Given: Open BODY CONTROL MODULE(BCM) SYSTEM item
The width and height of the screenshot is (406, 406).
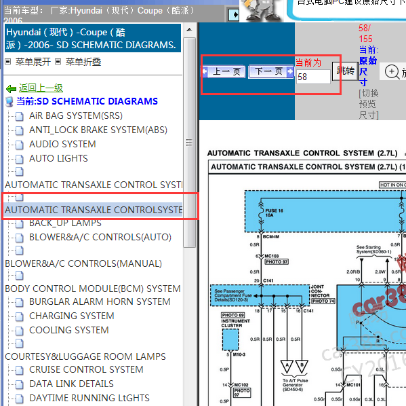Looking at the screenshot, I should click(93, 289).
